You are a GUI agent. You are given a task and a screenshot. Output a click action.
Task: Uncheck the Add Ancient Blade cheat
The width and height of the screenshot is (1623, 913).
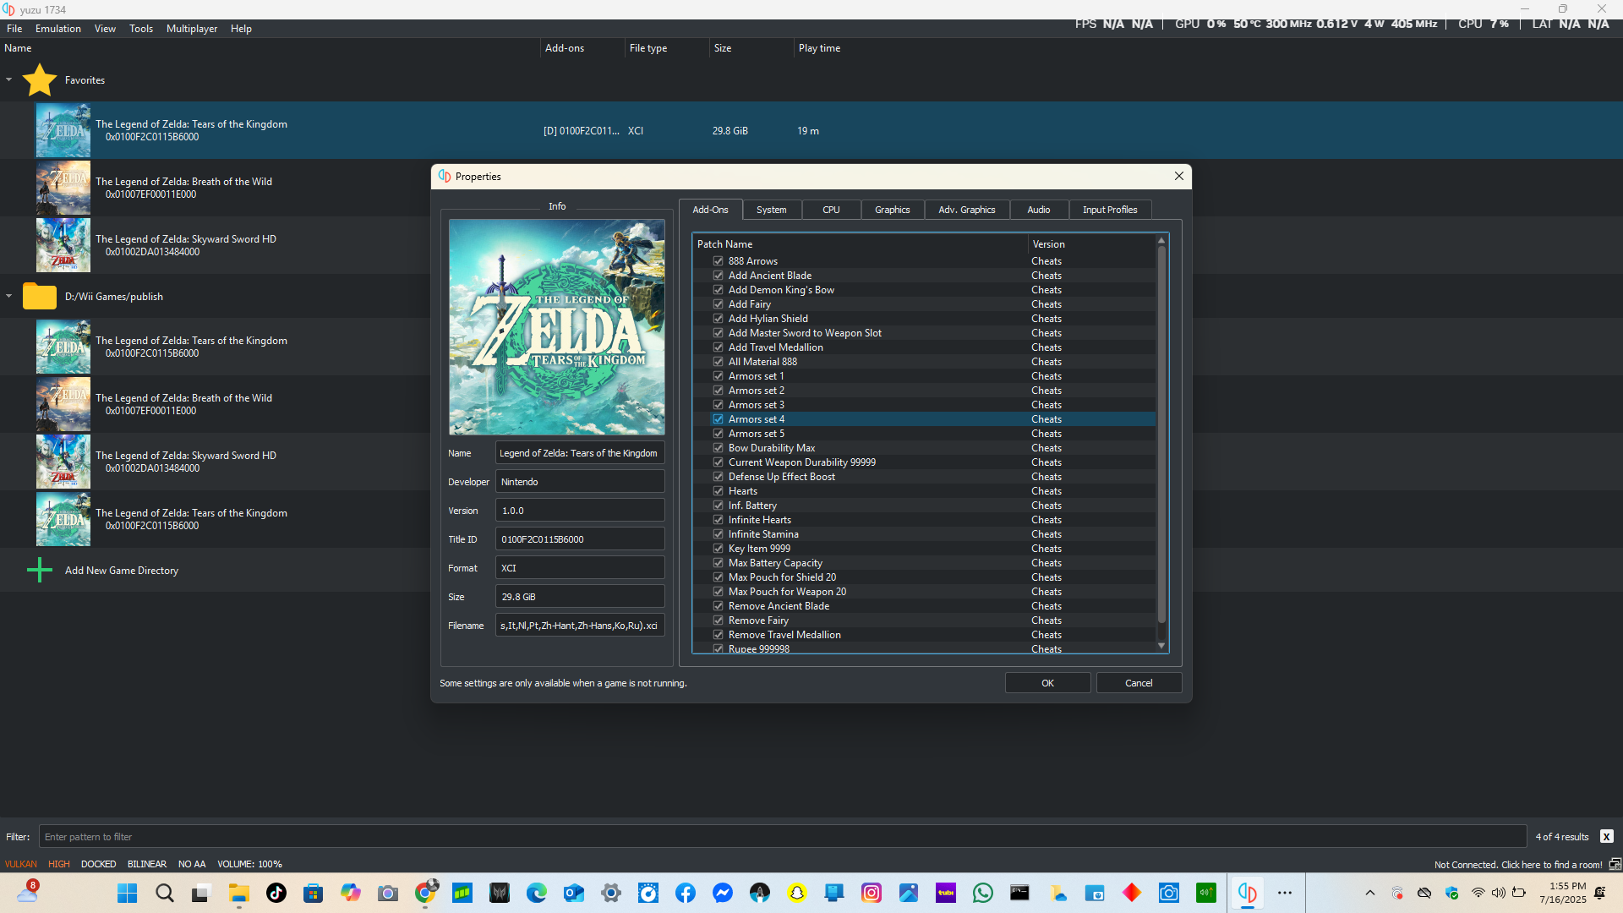719,276
